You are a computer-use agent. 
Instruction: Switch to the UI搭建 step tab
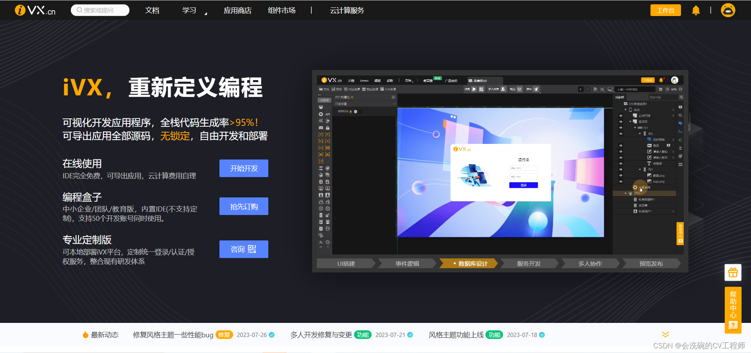[346, 263]
